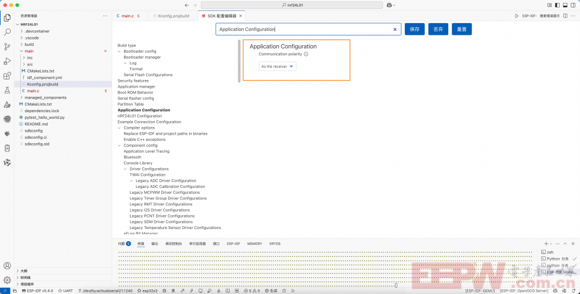Select the zsh terminal entry

[558, 252]
